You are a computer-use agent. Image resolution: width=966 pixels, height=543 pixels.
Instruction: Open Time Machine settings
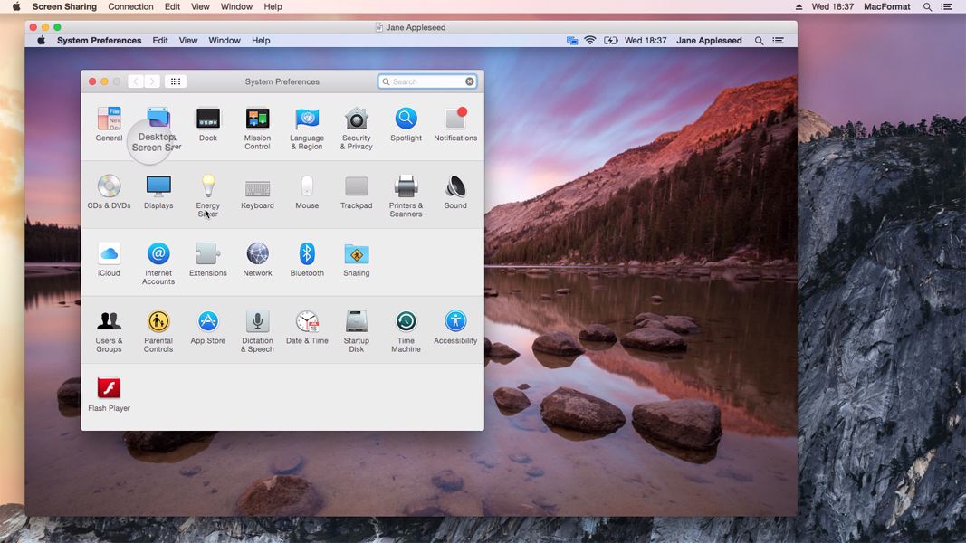[406, 322]
